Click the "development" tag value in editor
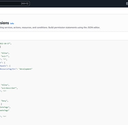 pos(26,69)
